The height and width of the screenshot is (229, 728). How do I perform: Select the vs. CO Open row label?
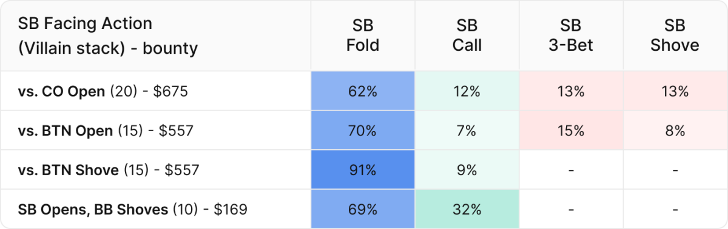pos(103,91)
